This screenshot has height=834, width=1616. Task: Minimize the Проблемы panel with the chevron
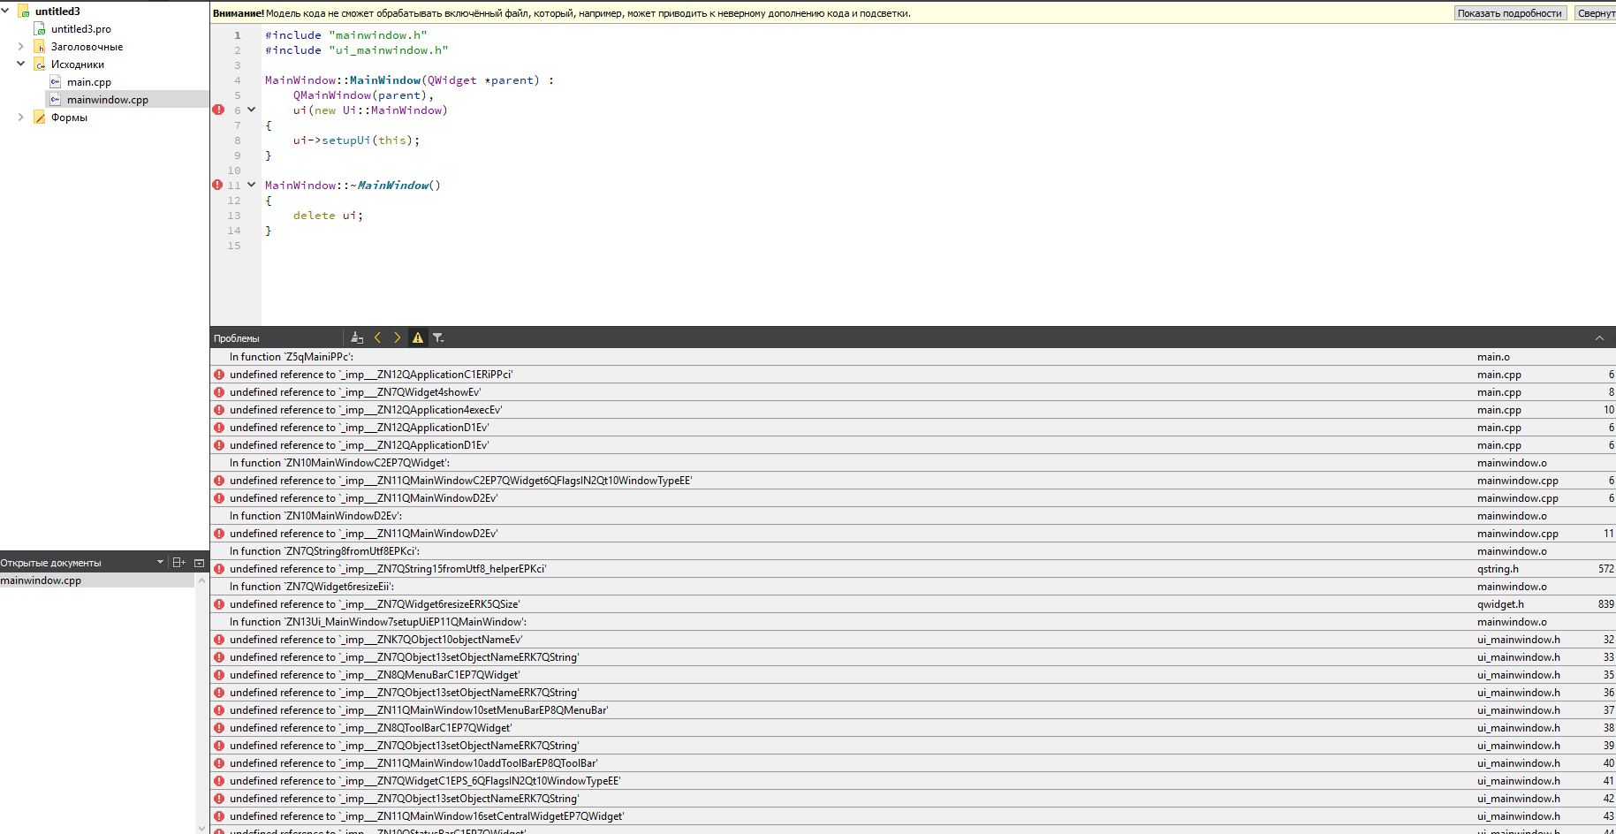[x=1599, y=337]
